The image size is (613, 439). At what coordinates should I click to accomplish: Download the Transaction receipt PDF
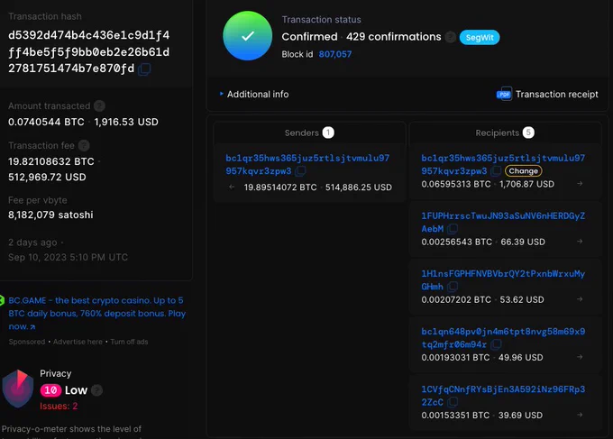tap(547, 95)
